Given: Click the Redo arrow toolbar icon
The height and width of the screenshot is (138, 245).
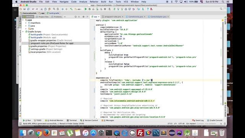Looking at the screenshot, I should point(37,9).
